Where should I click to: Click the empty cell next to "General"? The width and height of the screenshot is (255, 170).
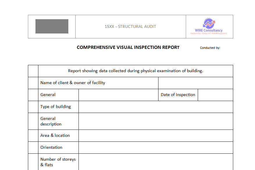point(118,95)
